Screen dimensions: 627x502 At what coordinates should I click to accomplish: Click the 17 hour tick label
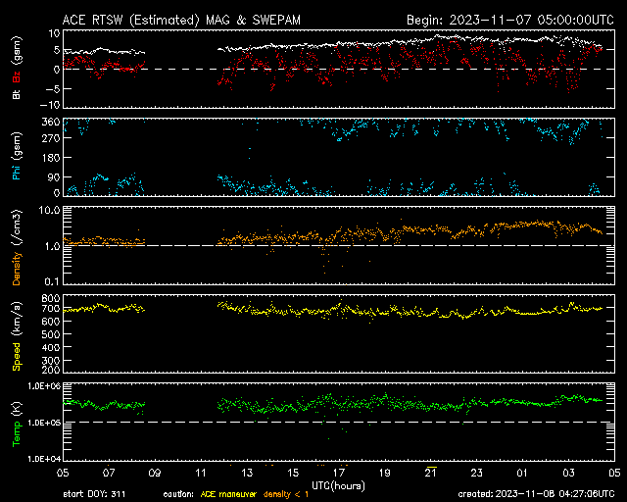coord(338,472)
